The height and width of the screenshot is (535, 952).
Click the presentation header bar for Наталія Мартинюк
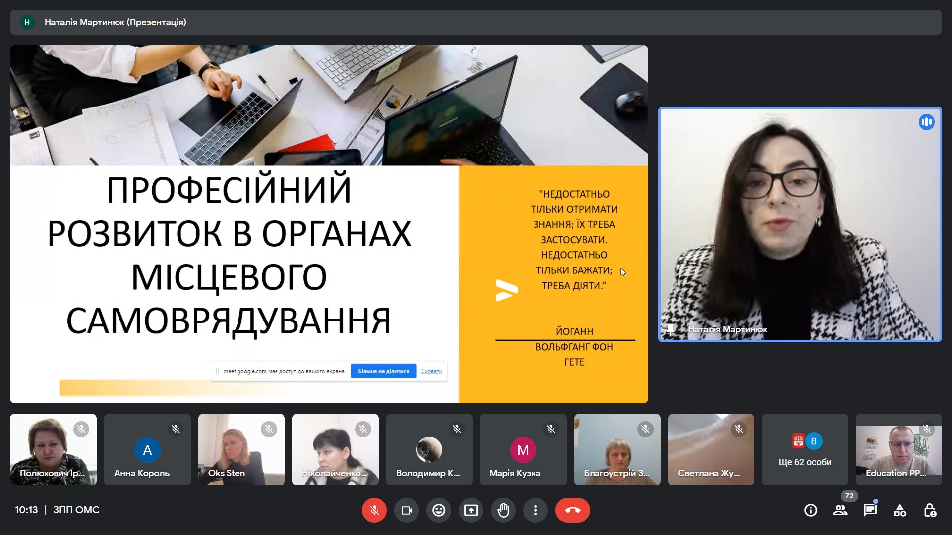click(476, 22)
